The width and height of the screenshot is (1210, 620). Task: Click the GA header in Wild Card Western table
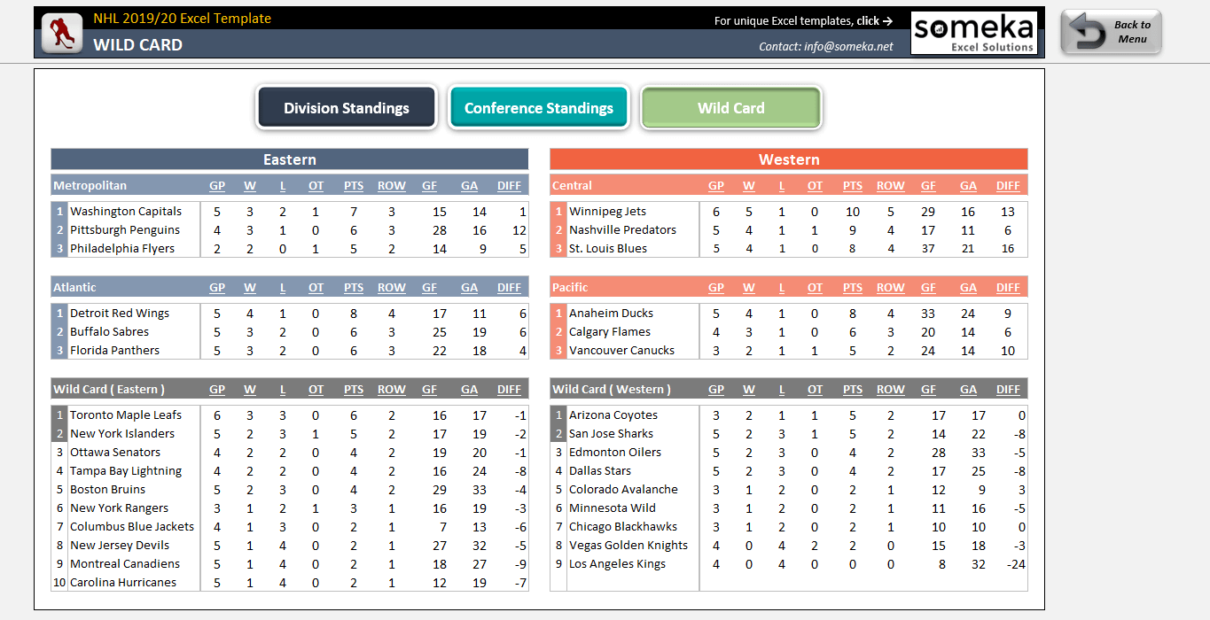click(968, 390)
